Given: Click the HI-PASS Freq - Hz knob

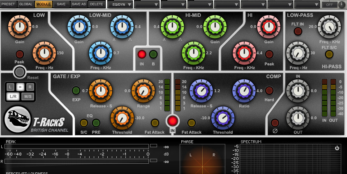Looking at the screenshot, I should click(x=298, y=53).
